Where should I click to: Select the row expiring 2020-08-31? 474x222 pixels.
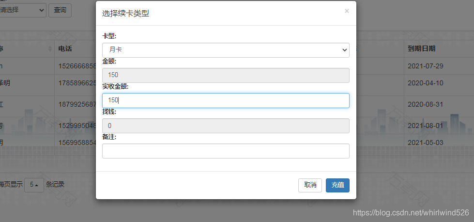(425, 104)
